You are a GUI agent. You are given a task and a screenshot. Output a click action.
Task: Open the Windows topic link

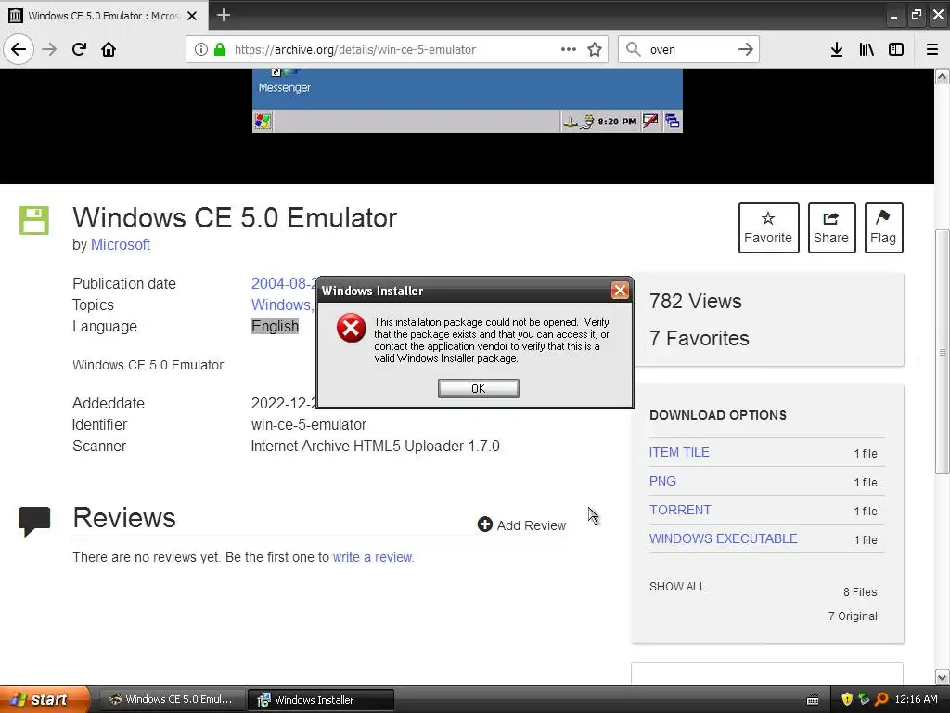282,305
